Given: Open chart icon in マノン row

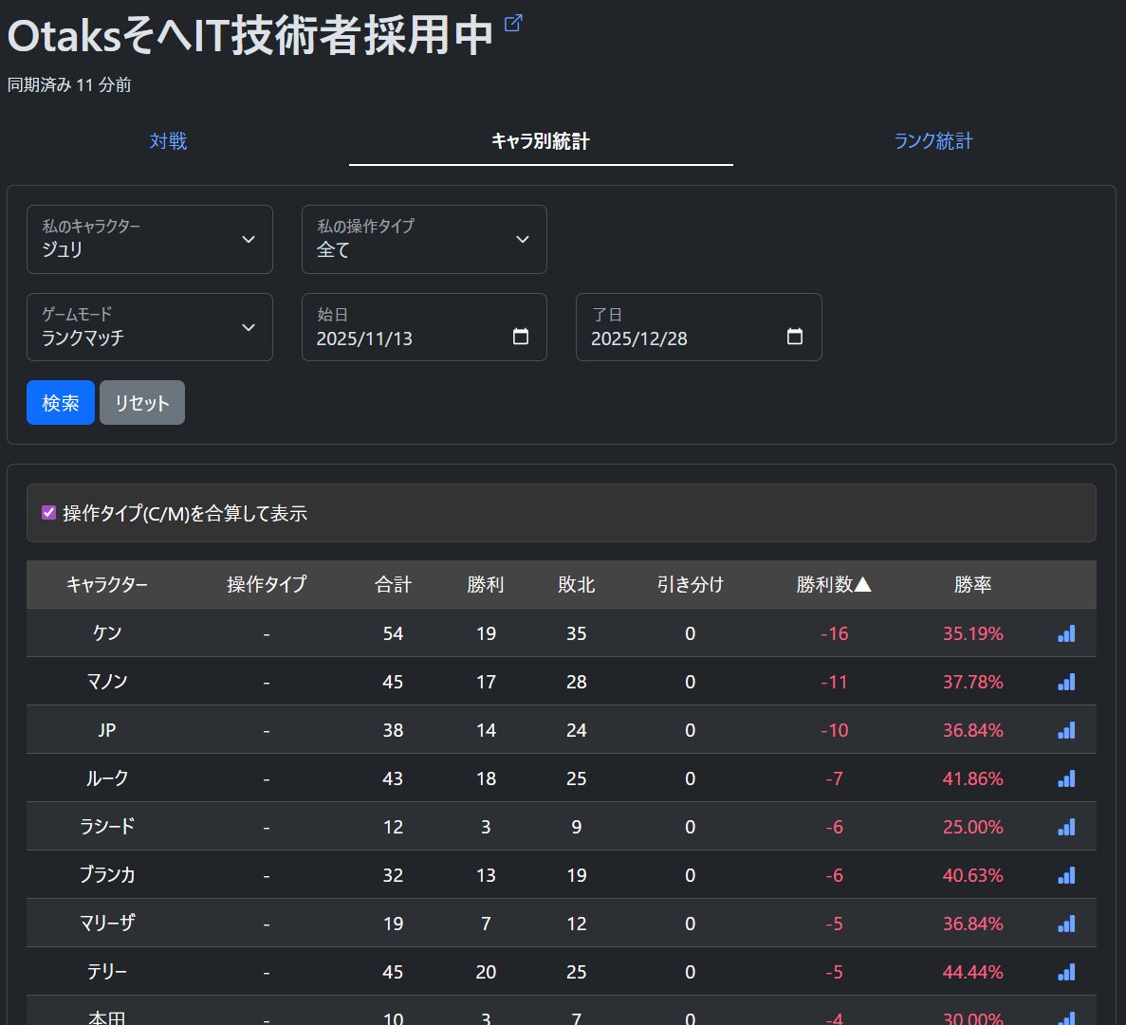Looking at the screenshot, I should coord(1066,681).
